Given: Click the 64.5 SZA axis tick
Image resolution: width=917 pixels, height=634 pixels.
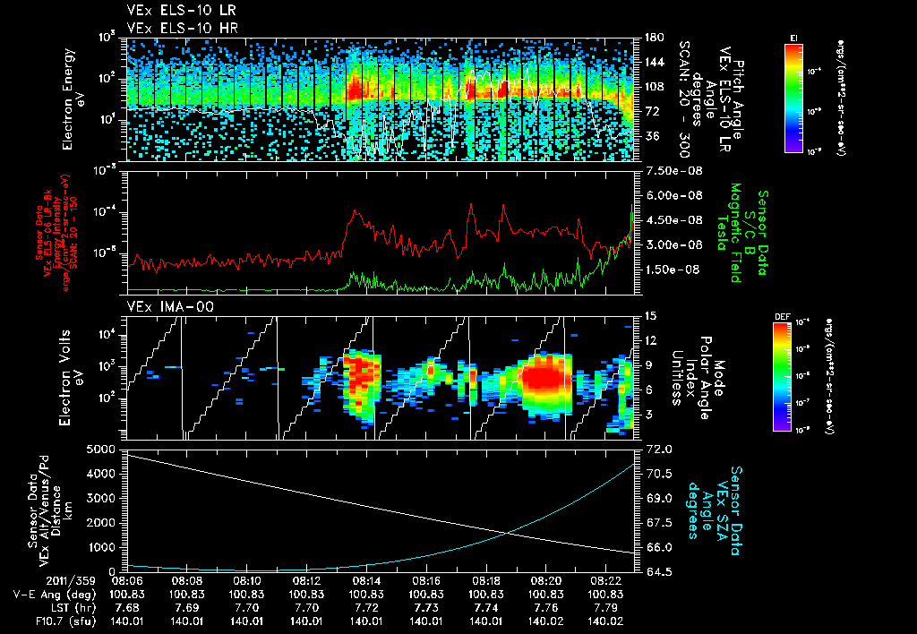Looking at the screenshot, I should [x=658, y=571].
